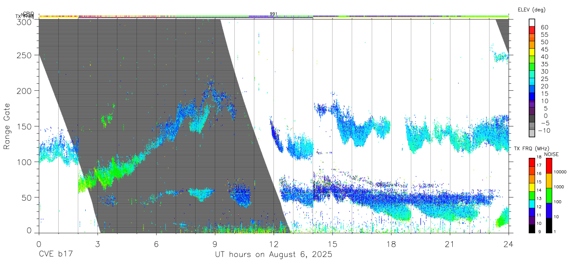Choose the green 13–14 swatch in TX FRQ bar
This screenshot has width=572, height=264.
click(532, 195)
